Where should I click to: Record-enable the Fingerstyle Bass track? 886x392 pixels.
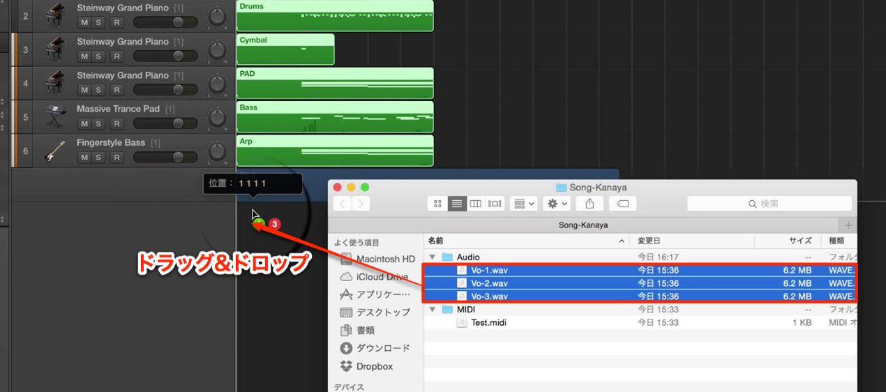tap(117, 157)
